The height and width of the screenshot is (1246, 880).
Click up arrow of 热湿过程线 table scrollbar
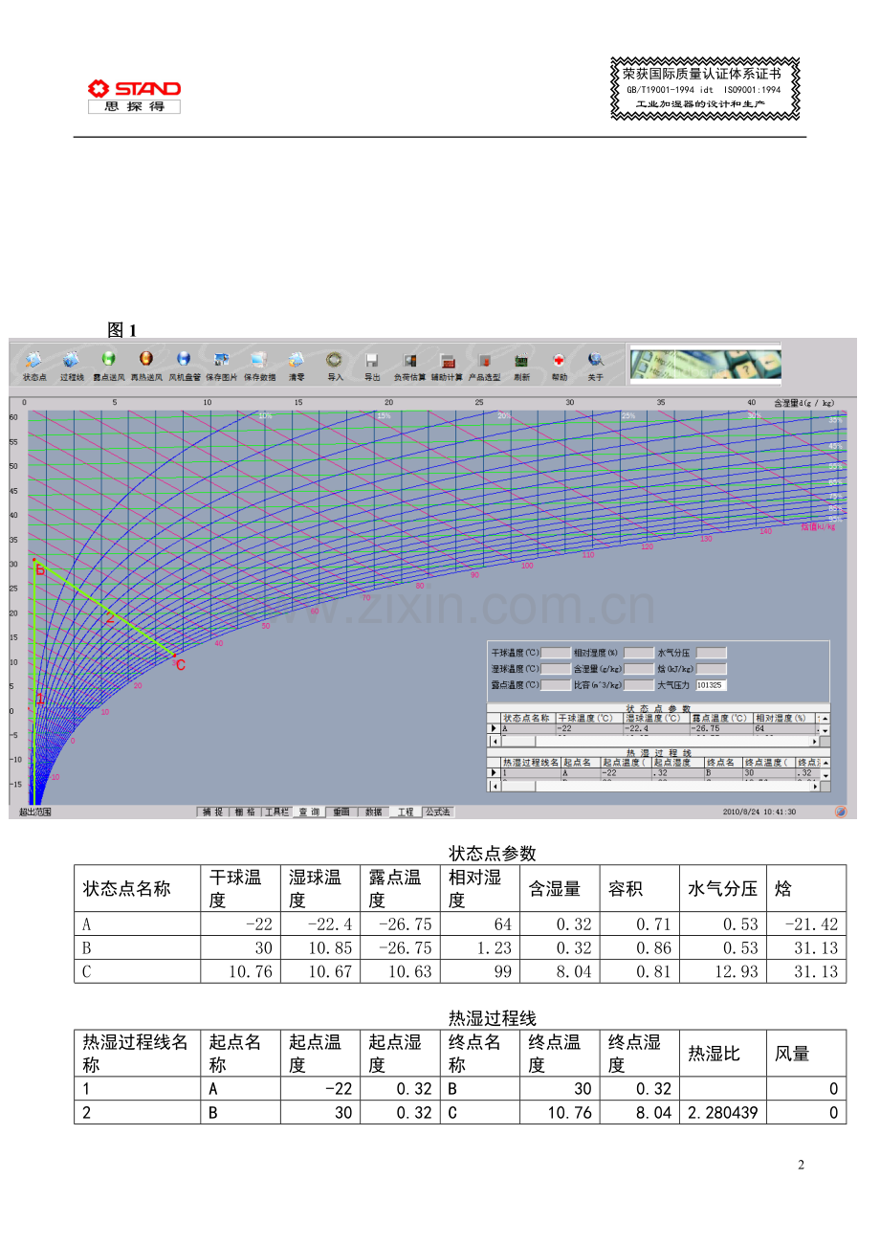[825, 763]
